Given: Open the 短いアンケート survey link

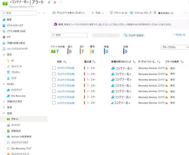Looking at the screenshot, I should [104, 24].
